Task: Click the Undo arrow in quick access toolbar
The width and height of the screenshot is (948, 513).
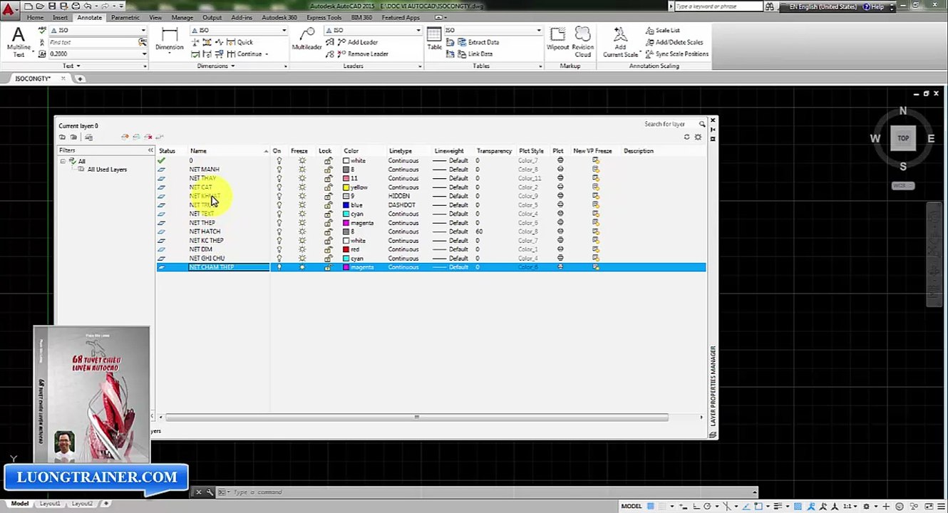Action: pos(87,6)
